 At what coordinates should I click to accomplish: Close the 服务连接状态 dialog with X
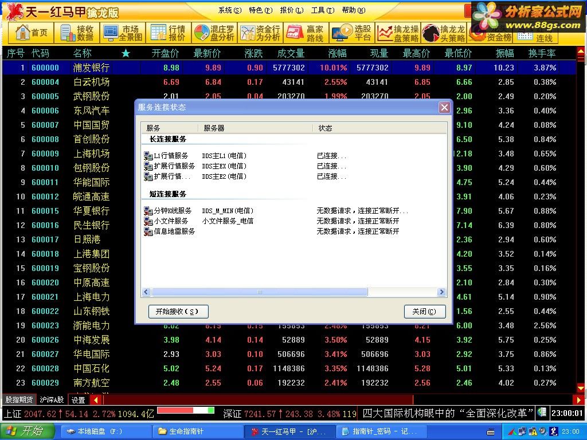click(x=444, y=108)
